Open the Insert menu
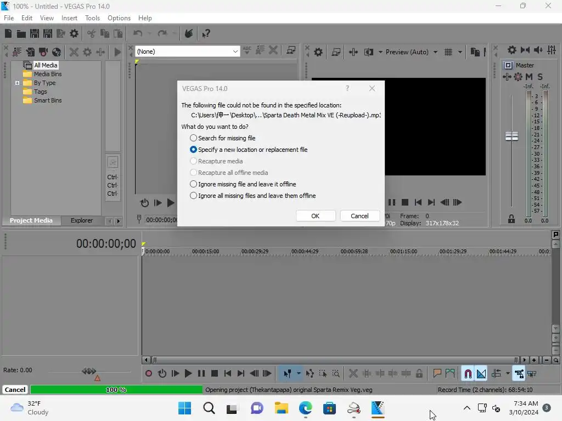The image size is (562, 421). point(69,18)
